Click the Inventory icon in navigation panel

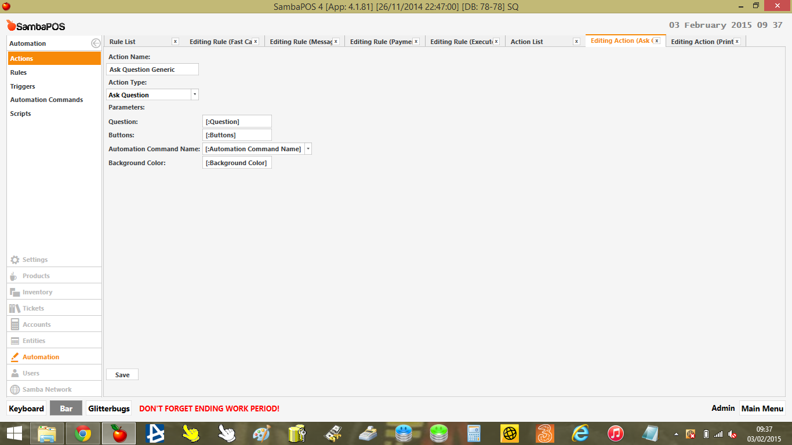[15, 292]
